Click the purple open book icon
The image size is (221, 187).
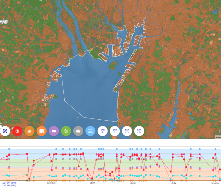pyautogui.click(x=54, y=131)
